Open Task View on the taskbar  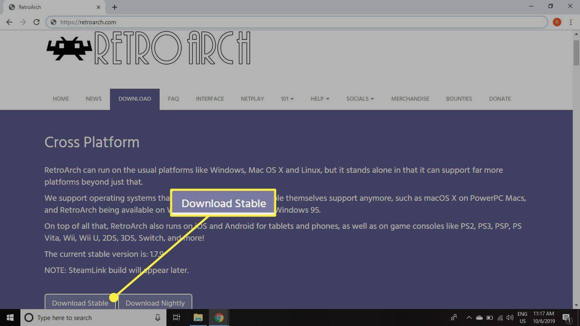[x=177, y=318]
